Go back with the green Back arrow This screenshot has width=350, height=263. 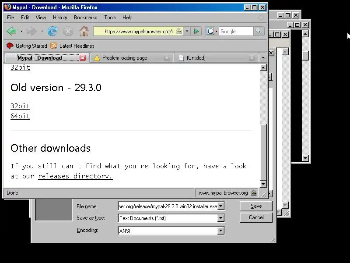[12, 31]
